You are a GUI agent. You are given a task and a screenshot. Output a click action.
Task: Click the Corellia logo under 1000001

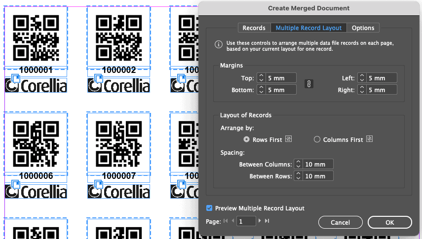[x=36, y=85]
